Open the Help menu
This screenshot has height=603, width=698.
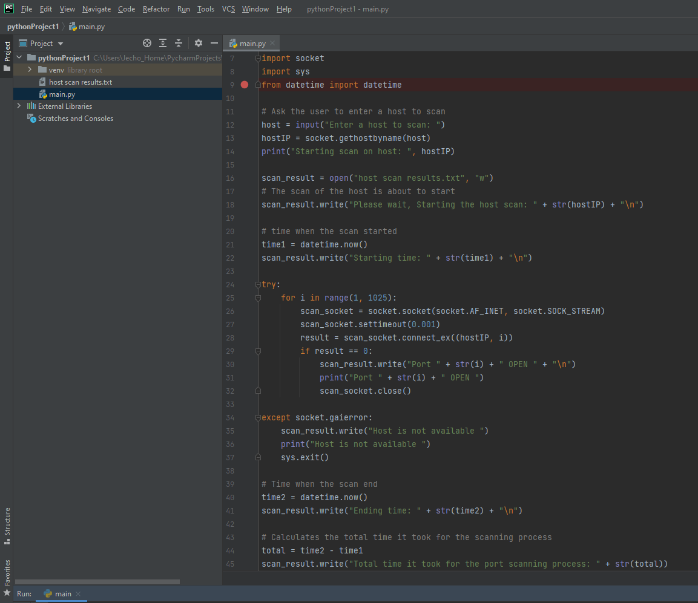pos(284,9)
